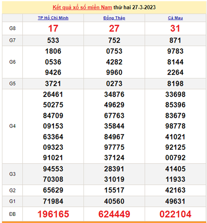This screenshot has width=207, height=223.
Task: Click the date text thứ hai 27-3-2023
Action: click(135, 7)
